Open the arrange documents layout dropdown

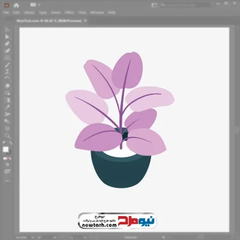(x=35, y=5)
